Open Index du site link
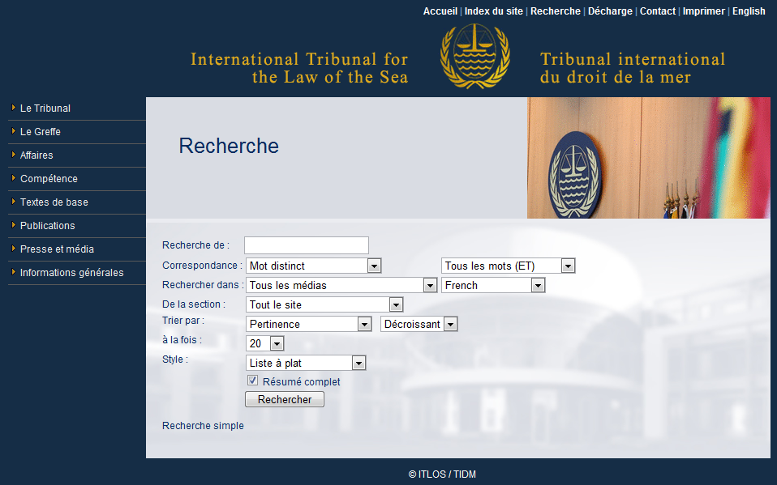777x485 pixels. [x=494, y=11]
